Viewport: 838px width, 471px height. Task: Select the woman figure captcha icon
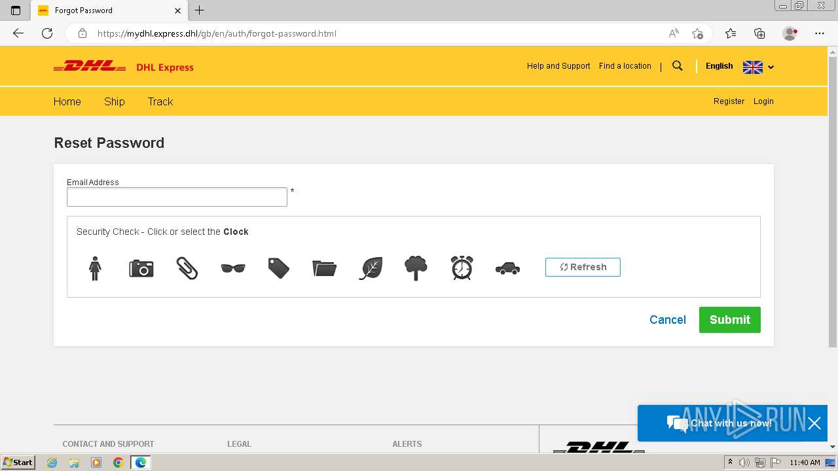(95, 268)
